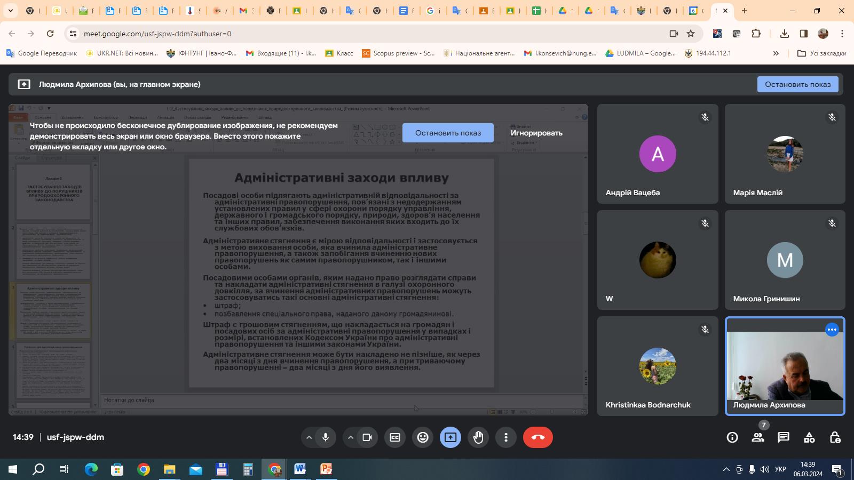Open the Chrome tab search dropdown
This screenshot has width=854, height=480.
click(x=10, y=11)
